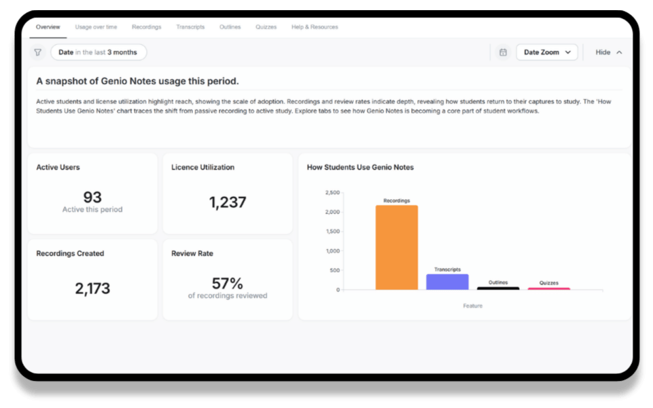Screen dimensions: 653x408
Task: Open the Help & Resources tab
Action: [x=315, y=27]
